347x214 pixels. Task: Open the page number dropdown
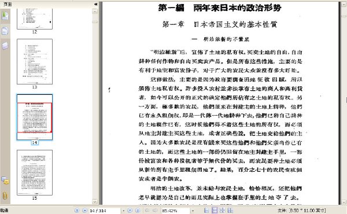point(123,211)
